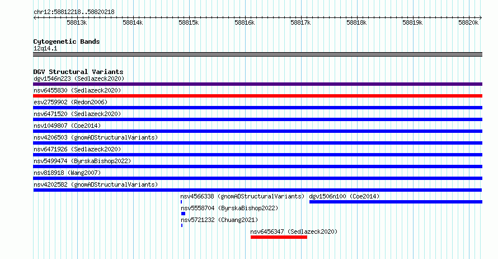The width and height of the screenshot is (498, 259).
Task: Click the purple dgv1546n223 variant bar
Action: tap(257, 84)
